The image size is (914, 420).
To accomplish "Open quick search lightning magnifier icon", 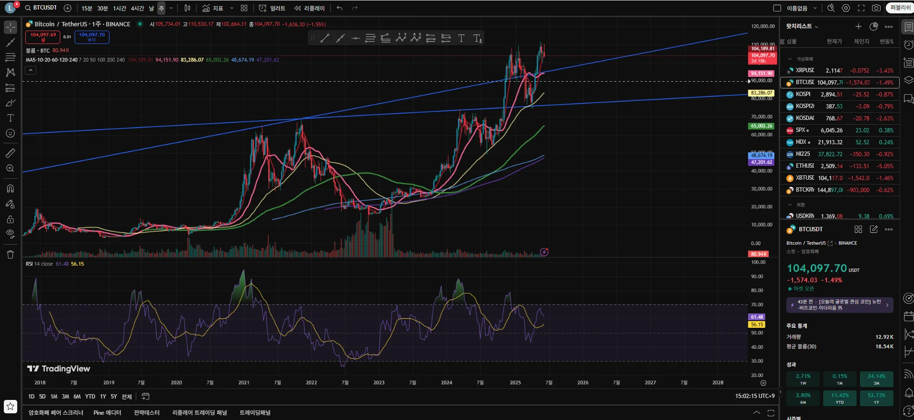I will point(831,8).
